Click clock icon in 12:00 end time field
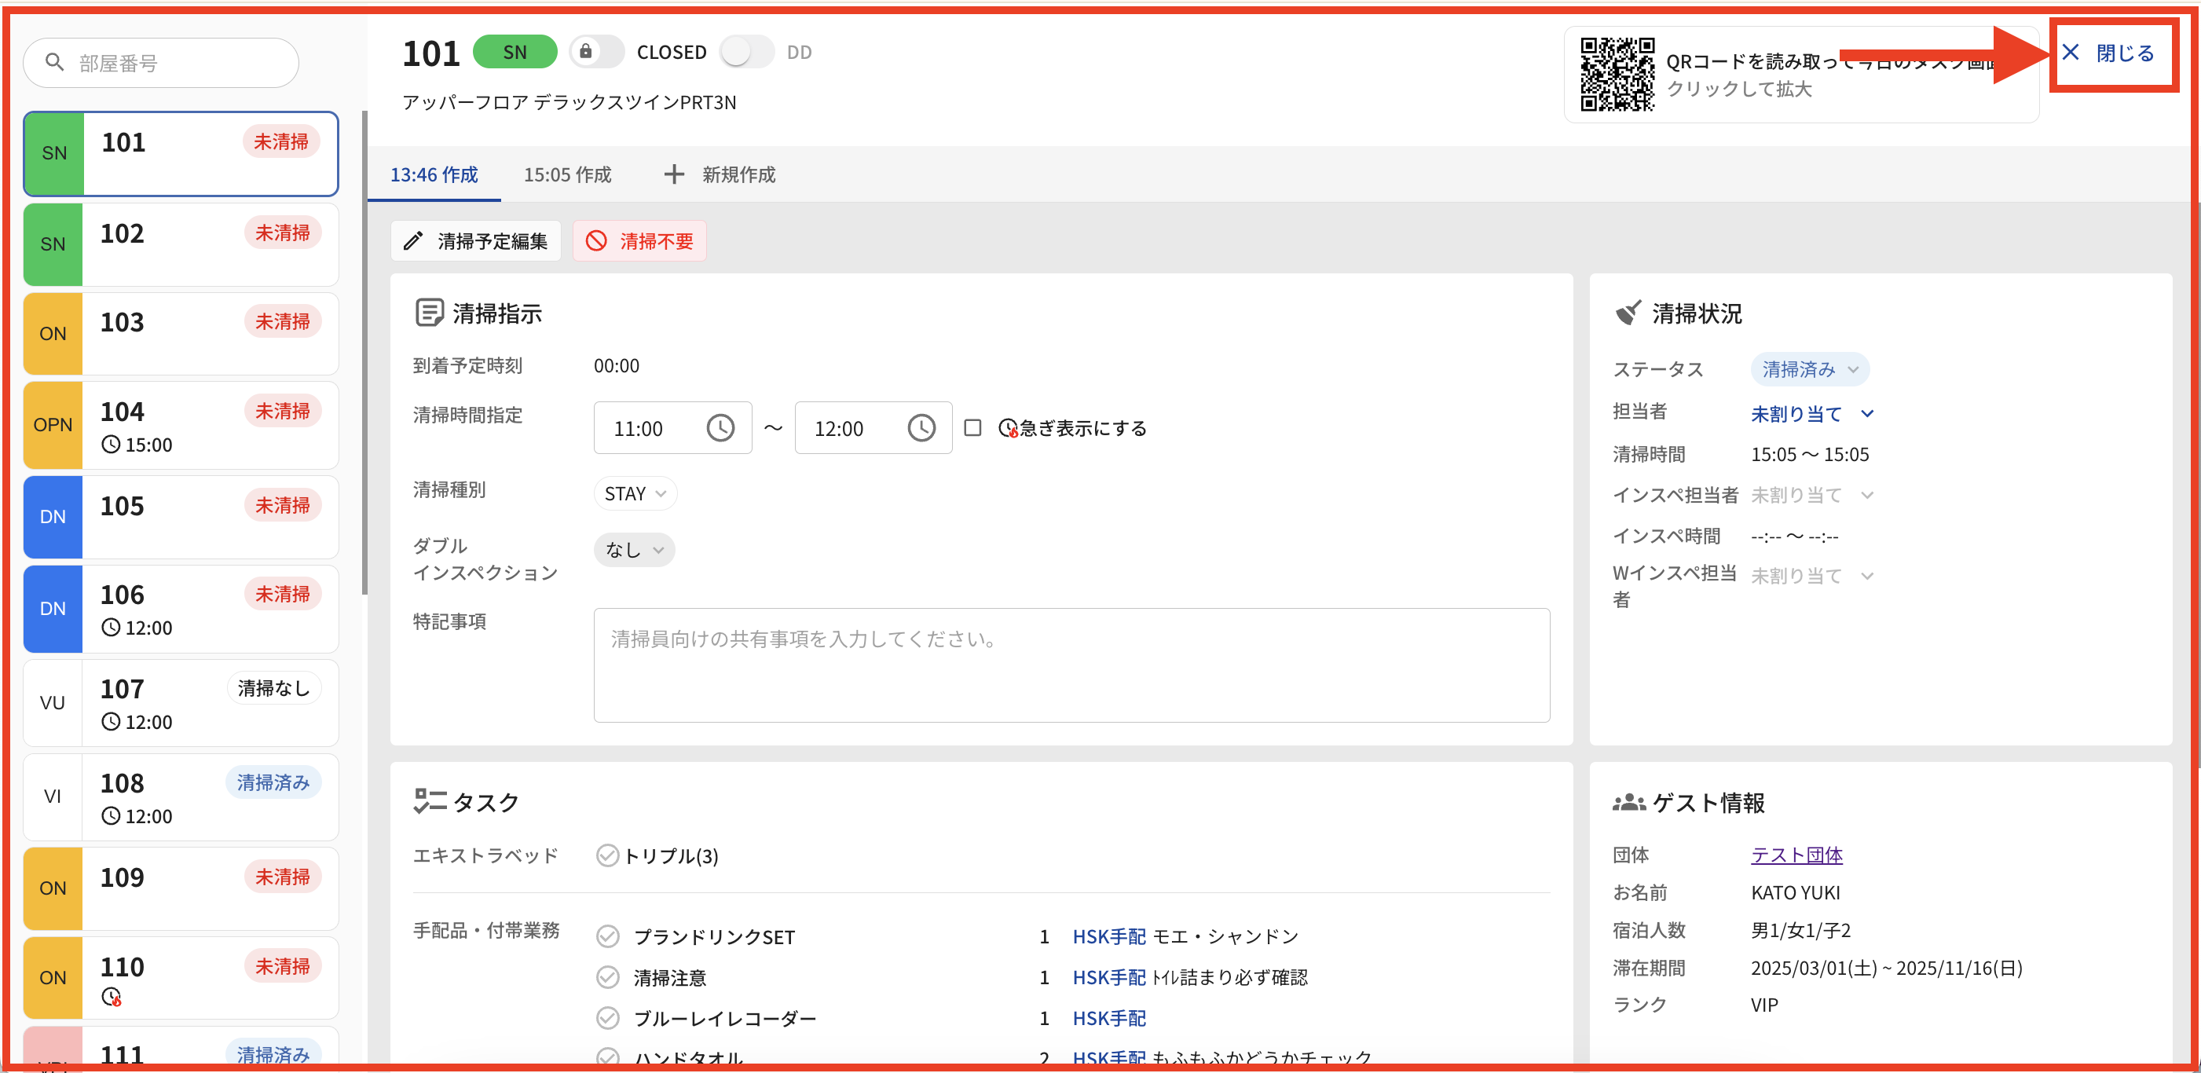Screen dimensions: 2201x1073 pos(921,428)
